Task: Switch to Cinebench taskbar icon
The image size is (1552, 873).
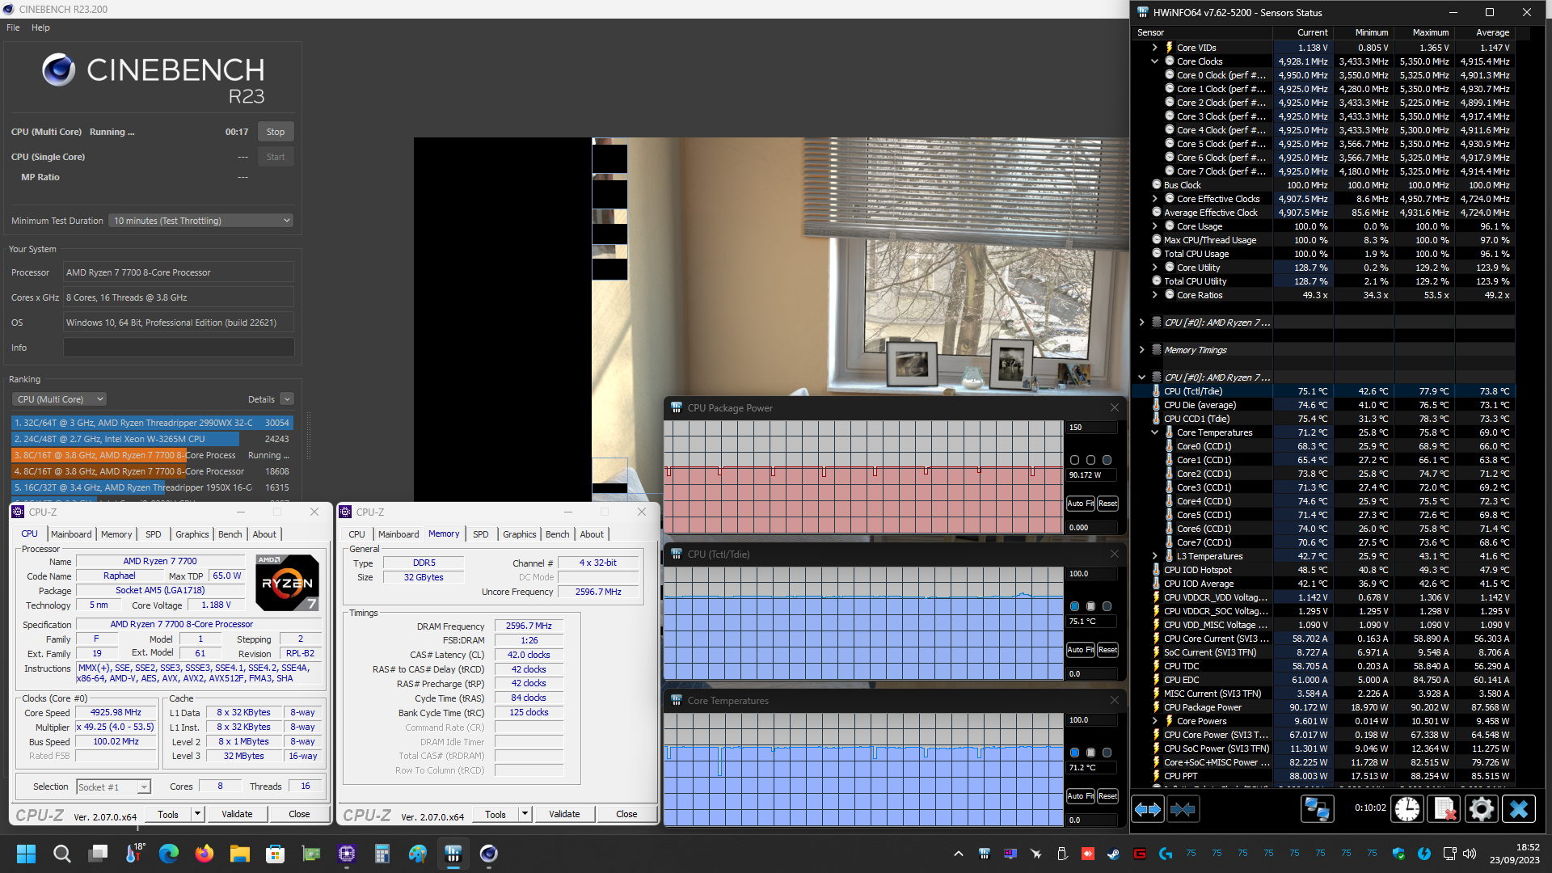Action: tap(489, 854)
